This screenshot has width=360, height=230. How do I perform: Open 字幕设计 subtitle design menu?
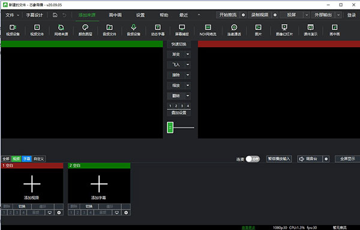[34, 15]
